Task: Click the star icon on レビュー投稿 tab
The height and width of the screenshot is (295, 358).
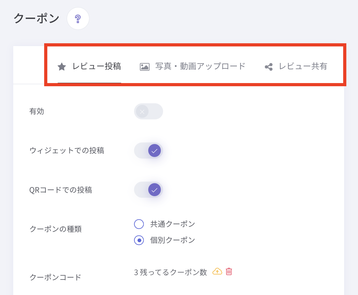Action: [x=62, y=67]
